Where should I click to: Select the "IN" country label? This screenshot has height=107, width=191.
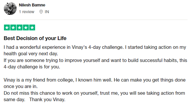pyautogui.click(x=47, y=12)
